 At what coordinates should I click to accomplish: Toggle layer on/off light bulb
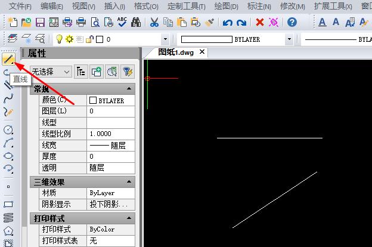pyautogui.click(x=59, y=39)
